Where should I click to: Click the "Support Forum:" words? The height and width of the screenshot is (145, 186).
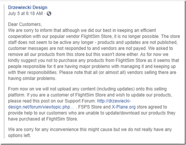(x=80, y=101)
